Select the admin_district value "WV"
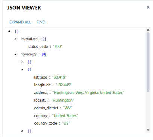Image resolution: width=153 pixels, height=140 pixels. [68, 108]
